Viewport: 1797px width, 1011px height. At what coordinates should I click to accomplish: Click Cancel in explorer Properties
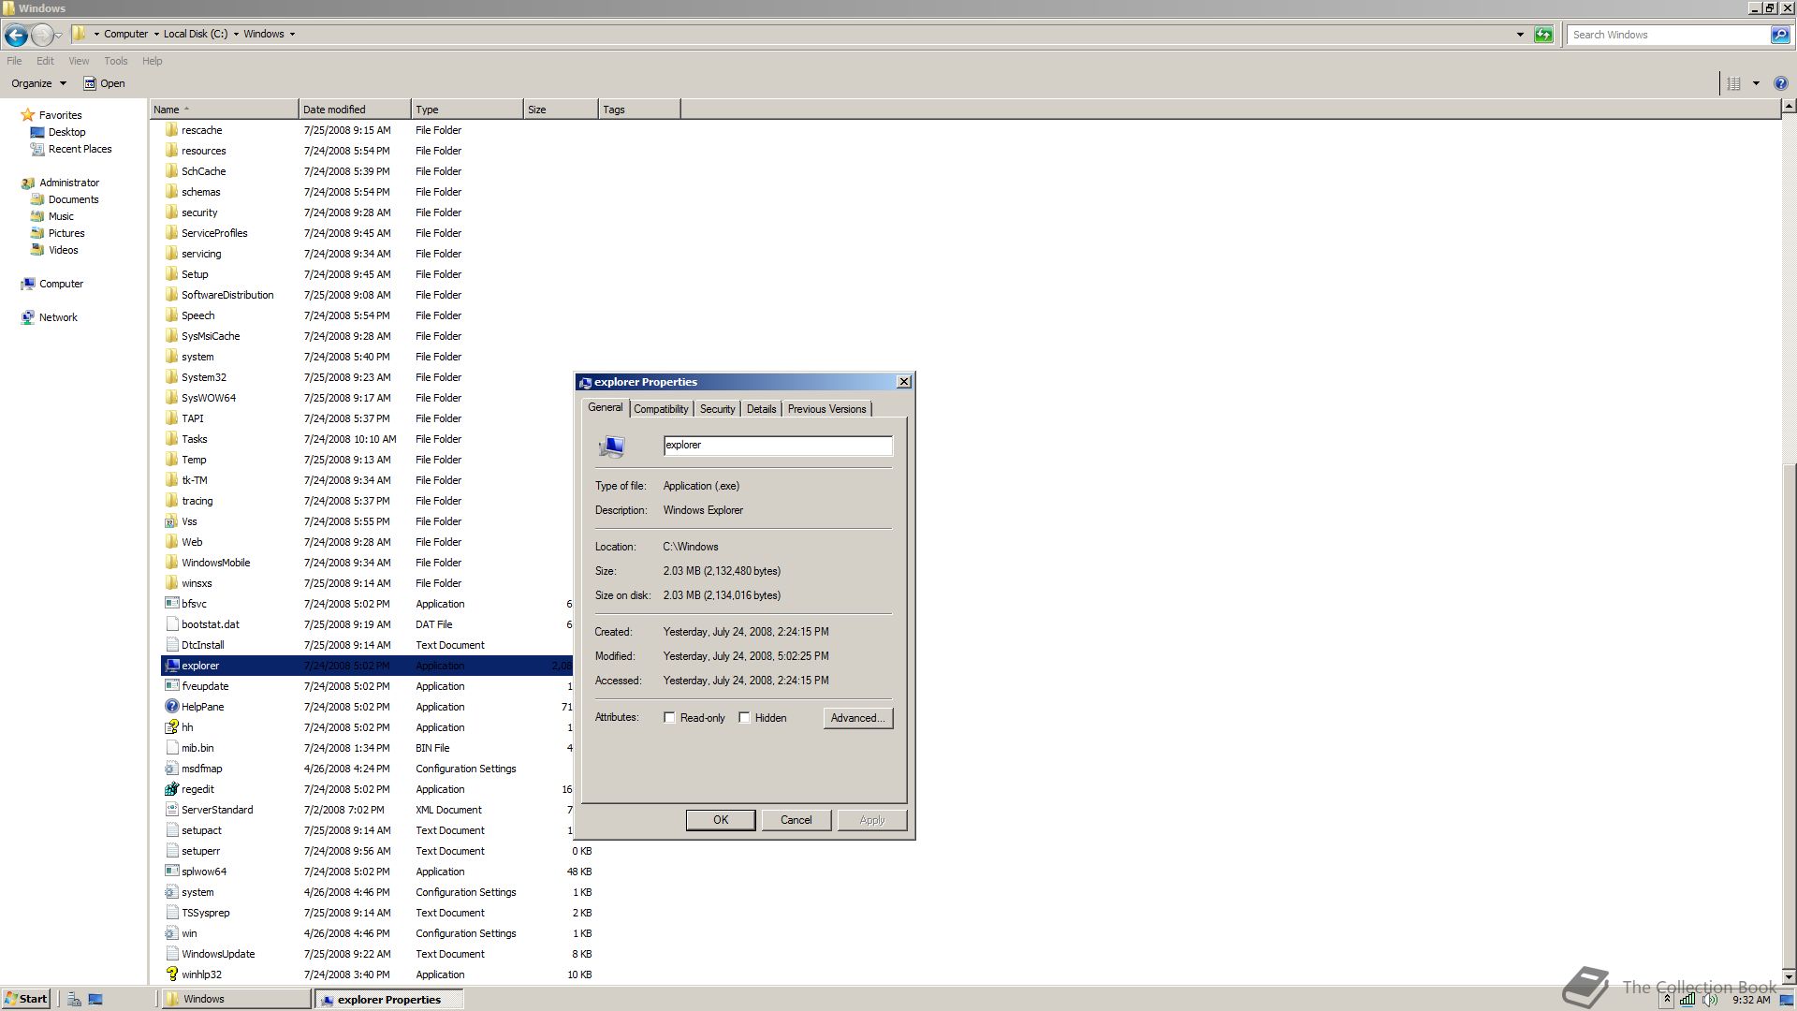796,820
